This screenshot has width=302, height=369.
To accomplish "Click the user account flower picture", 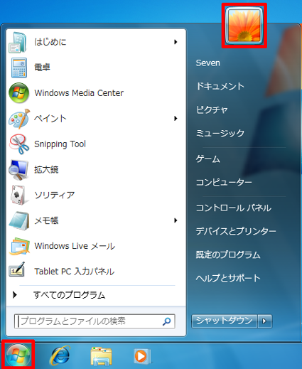I will click(x=244, y=26).
